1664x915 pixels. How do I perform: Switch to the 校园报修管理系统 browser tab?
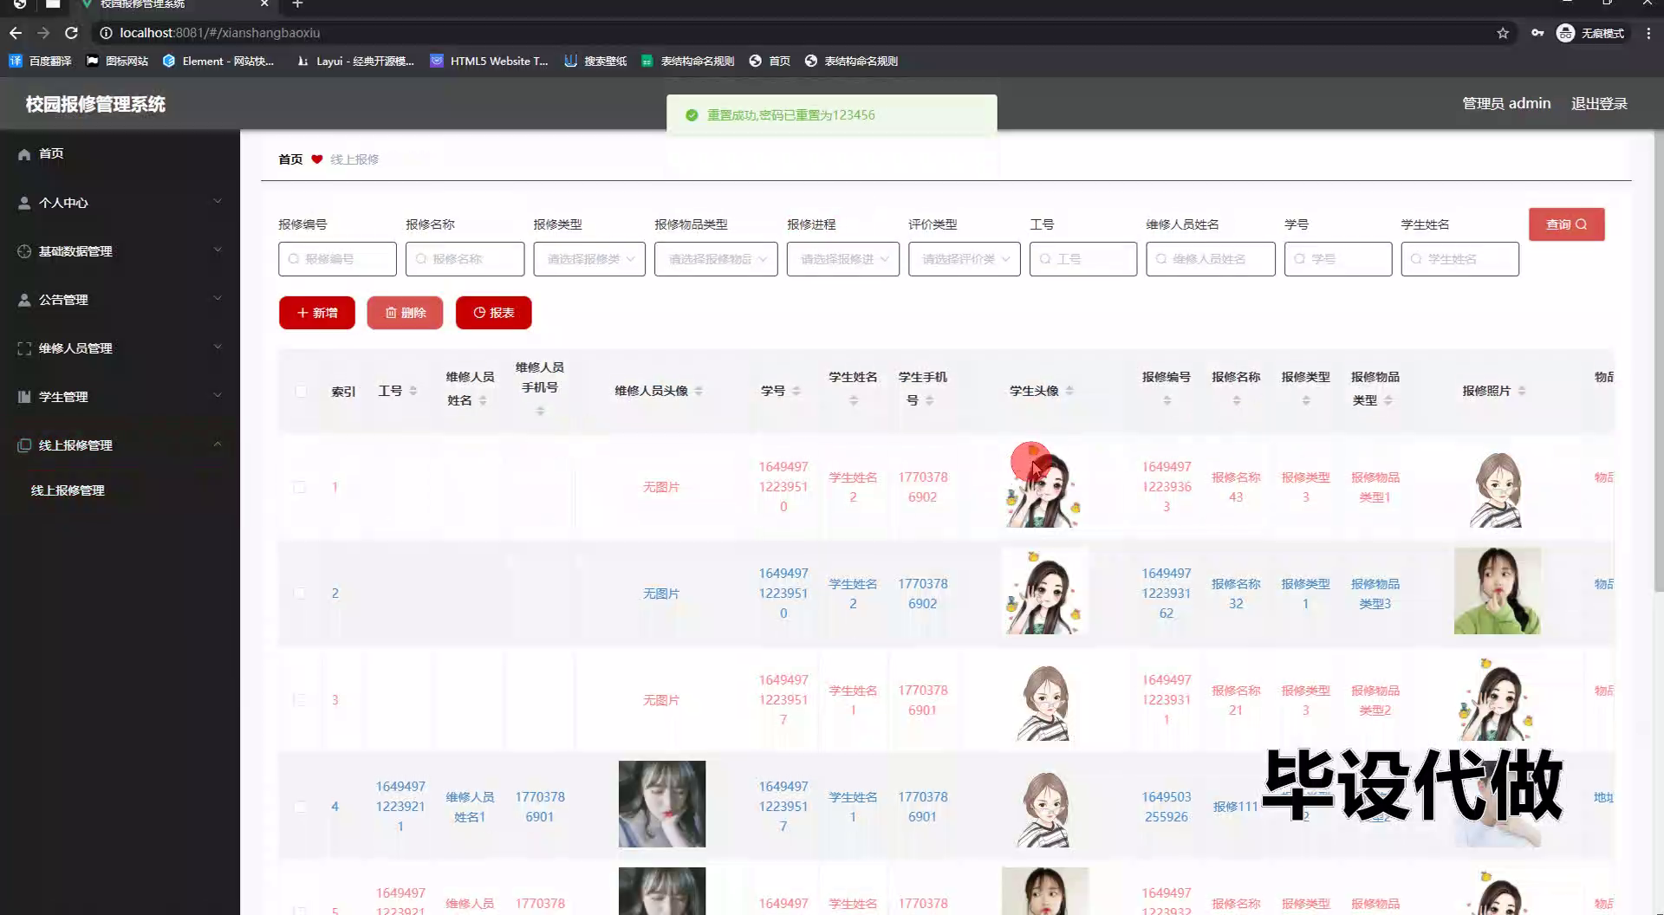(172, 4)
